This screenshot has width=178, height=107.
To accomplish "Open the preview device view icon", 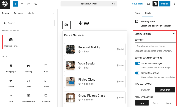I will pyautogui.click(x=148, y=4).
